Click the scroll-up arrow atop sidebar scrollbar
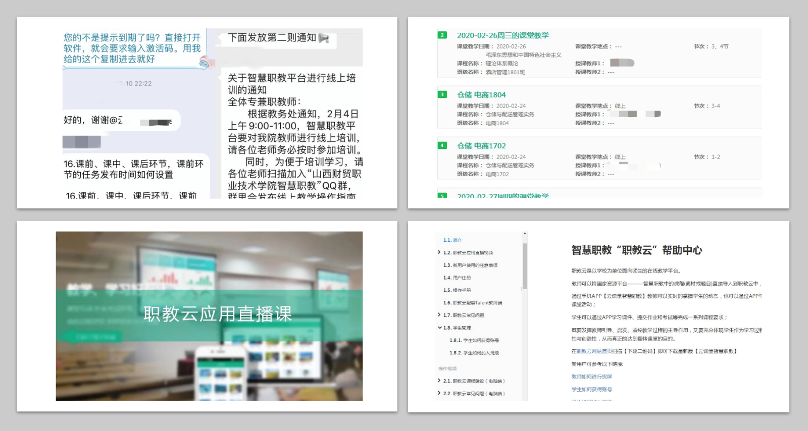This screenshot has height=431, width=808. [x=525, y=234]
